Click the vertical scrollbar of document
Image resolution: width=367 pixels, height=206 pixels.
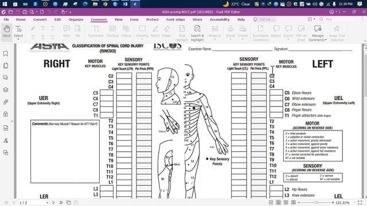click(365, 121)
